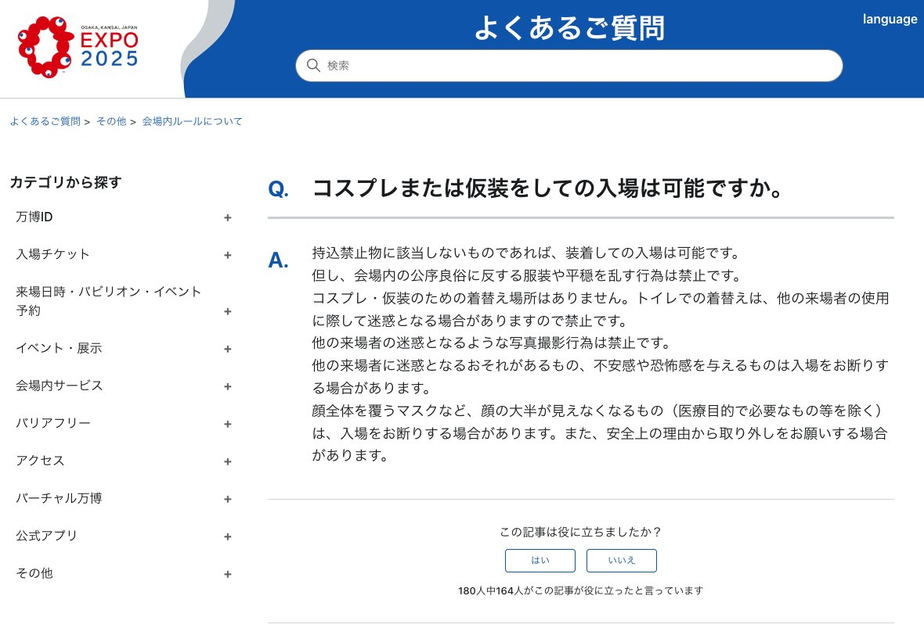
Task: Open the その他 breadcrumb link
Action: tap(110, 122)
